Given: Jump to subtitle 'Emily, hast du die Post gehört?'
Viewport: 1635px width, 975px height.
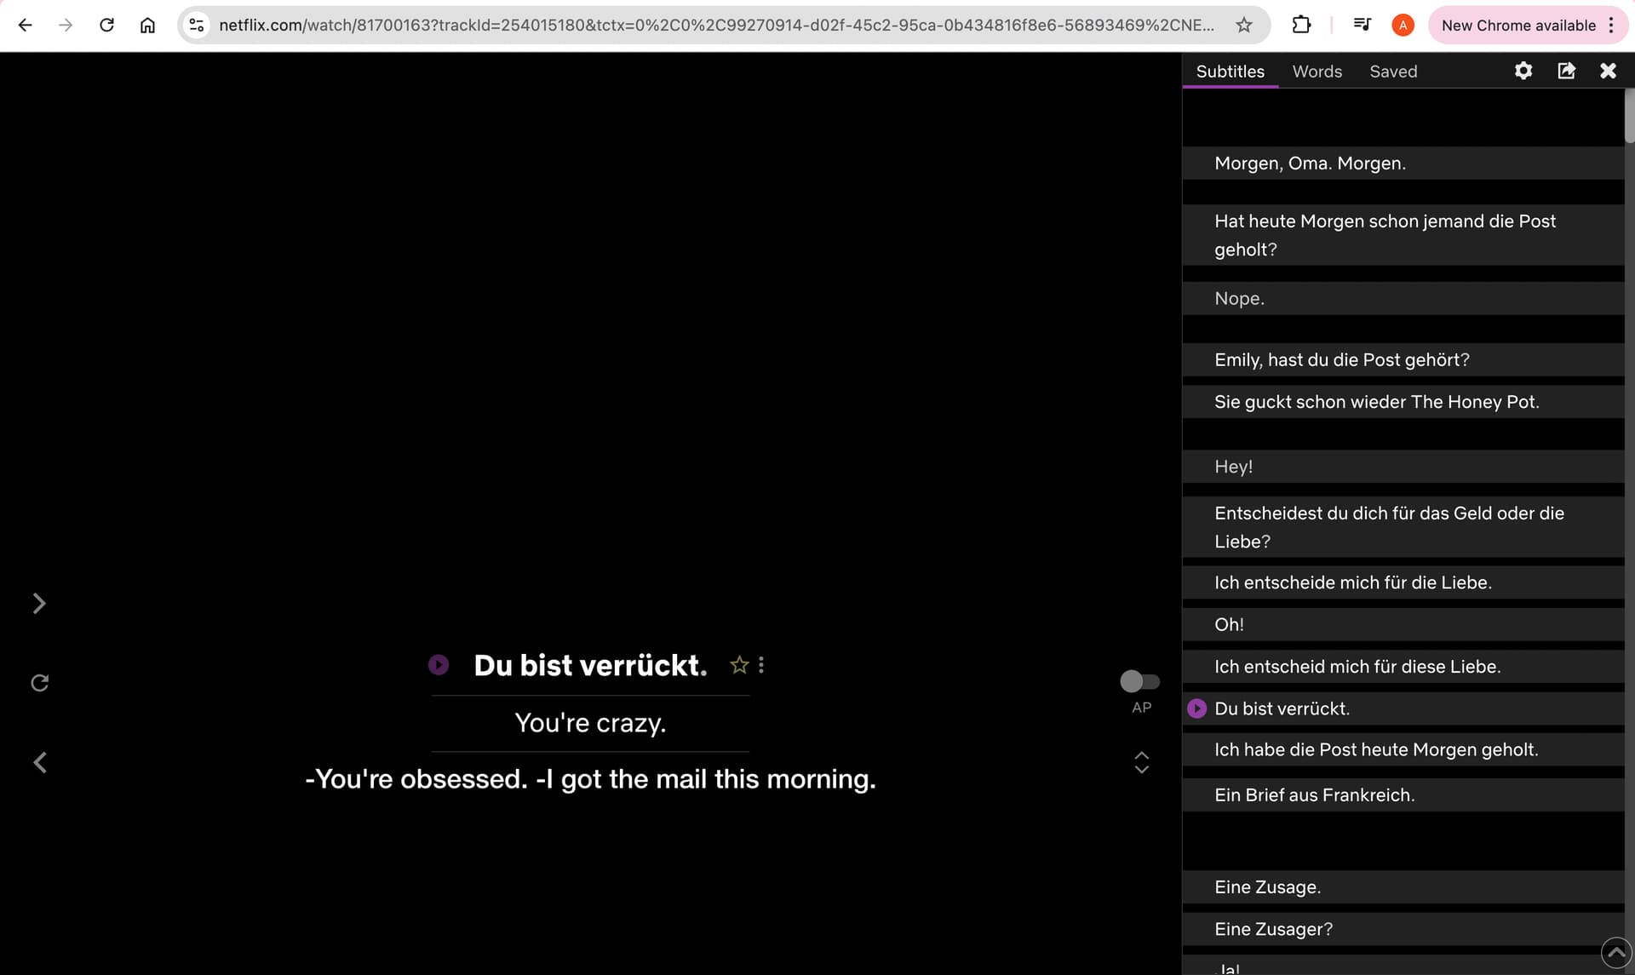Looking at the screenshot, I should (1341, 360).
